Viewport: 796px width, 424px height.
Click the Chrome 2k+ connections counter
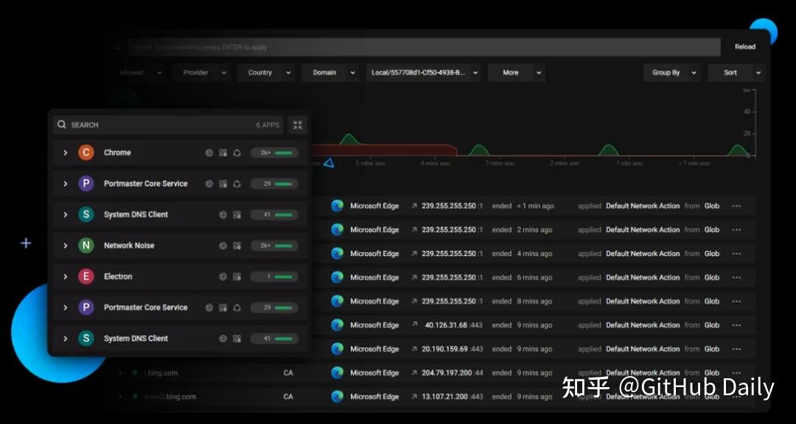click(x=274, y=153)
